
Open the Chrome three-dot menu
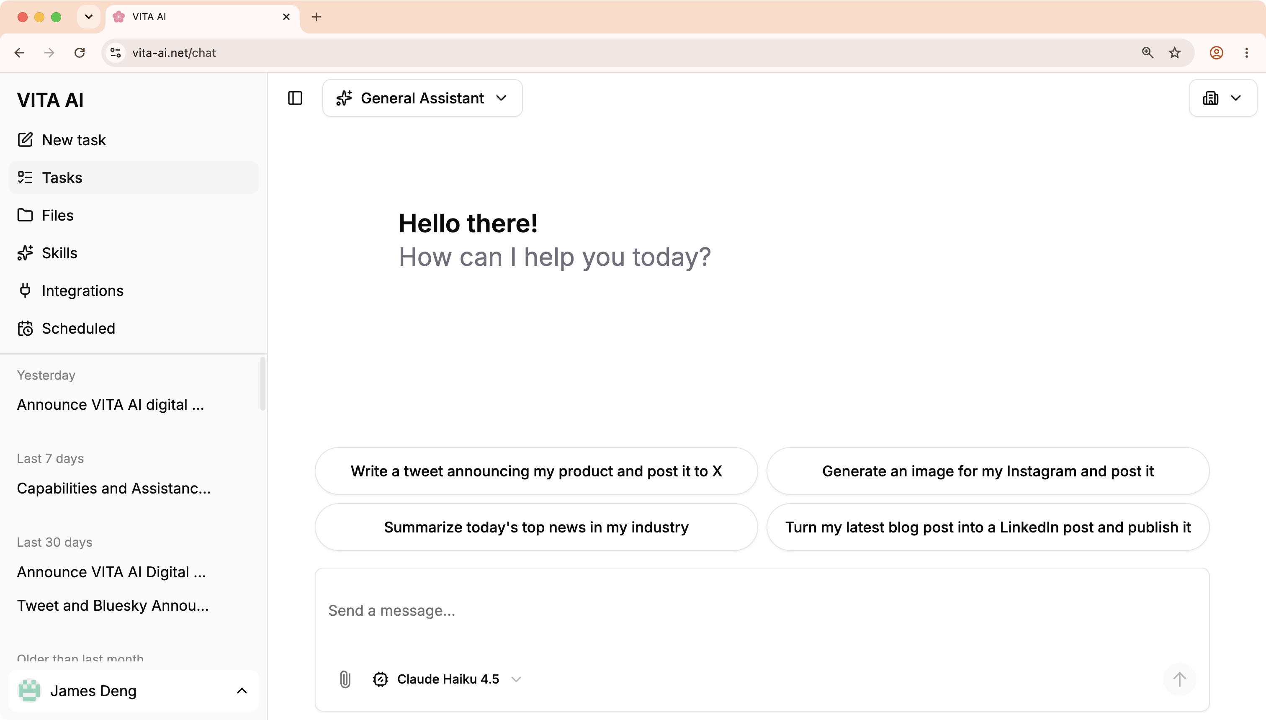tap(1246, 53)
